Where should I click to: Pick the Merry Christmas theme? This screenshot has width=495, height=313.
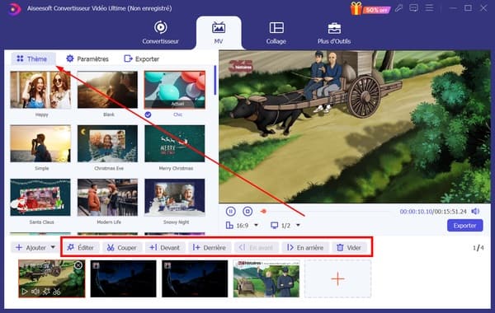click(x=175, y=144)
